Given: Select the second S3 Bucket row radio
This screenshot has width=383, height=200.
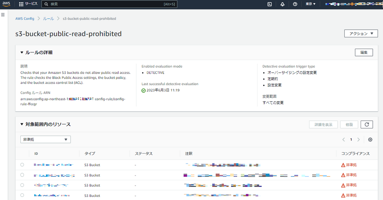Looking at the screenshot, I should click(x=22, y=175).
